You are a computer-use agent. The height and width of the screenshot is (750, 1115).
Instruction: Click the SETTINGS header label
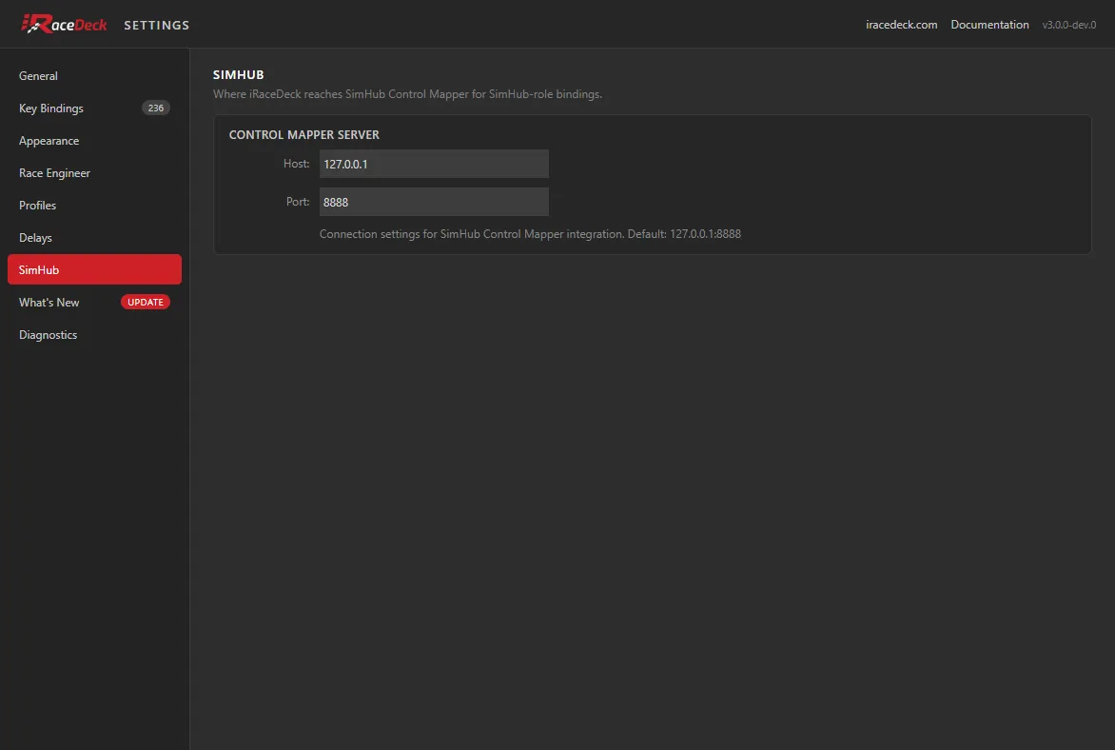tap(156, 25)
